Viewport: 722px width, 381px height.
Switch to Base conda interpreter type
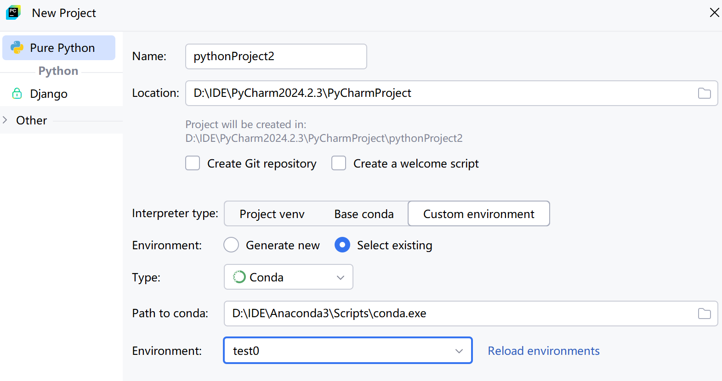tap(364, 214)
